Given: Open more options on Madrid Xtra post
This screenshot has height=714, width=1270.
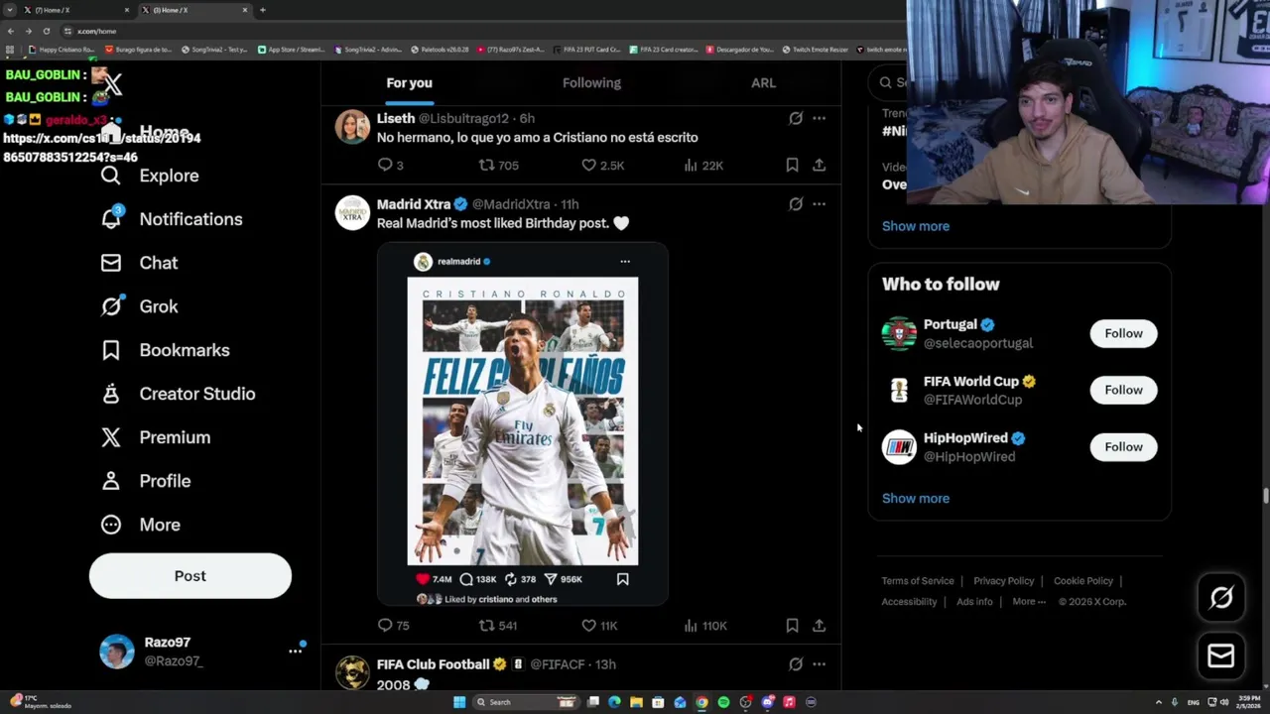Looking at the screenshot, I should (x=820, y=203).
